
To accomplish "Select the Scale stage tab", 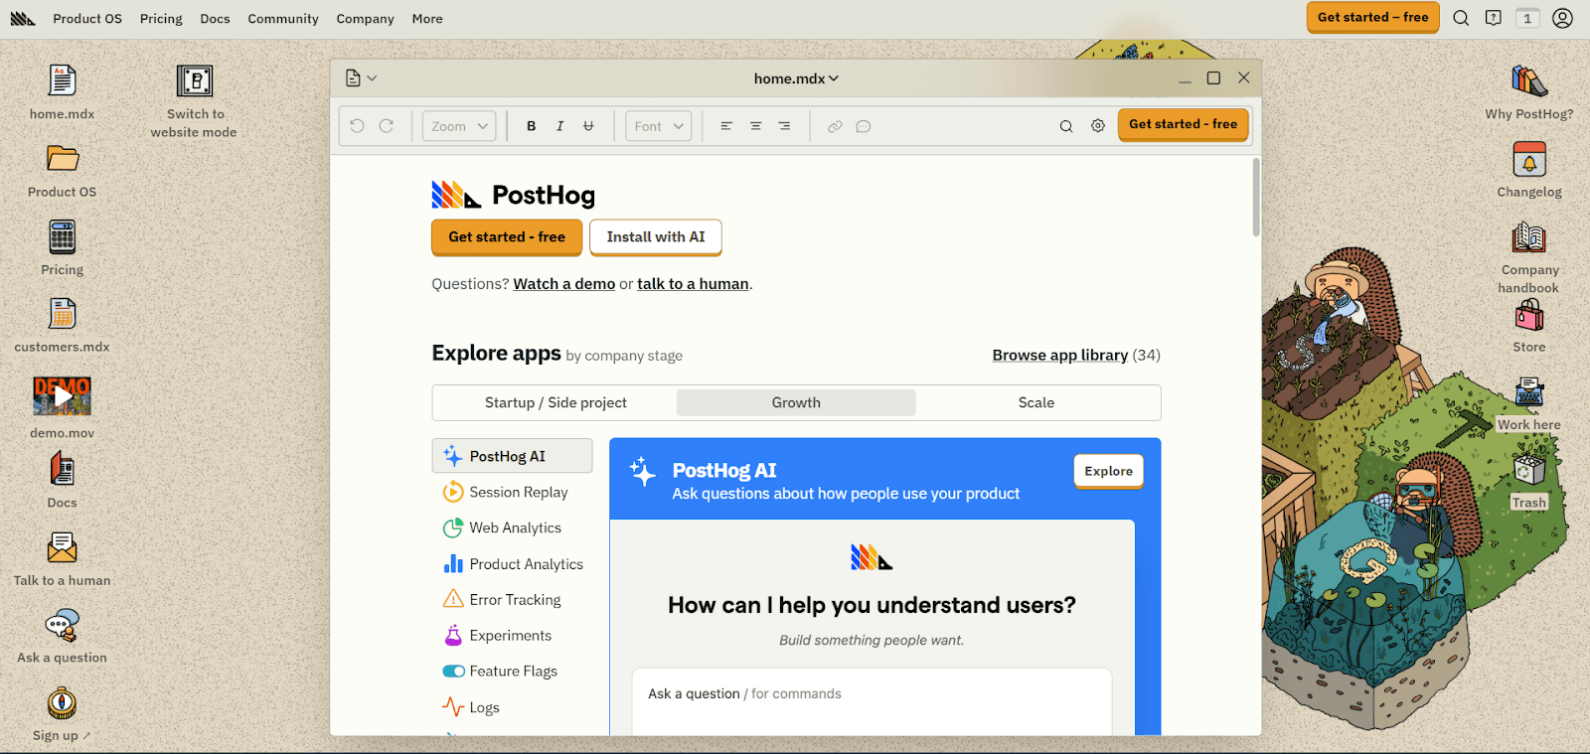I will click(1036, 402).
